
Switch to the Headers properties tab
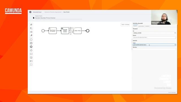click(x=147, y=26)
